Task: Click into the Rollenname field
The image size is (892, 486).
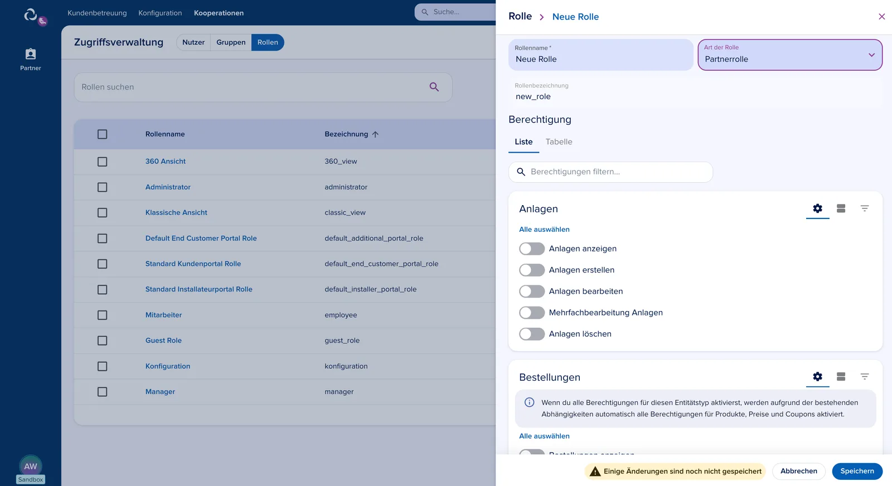Action: click(600, 55)
